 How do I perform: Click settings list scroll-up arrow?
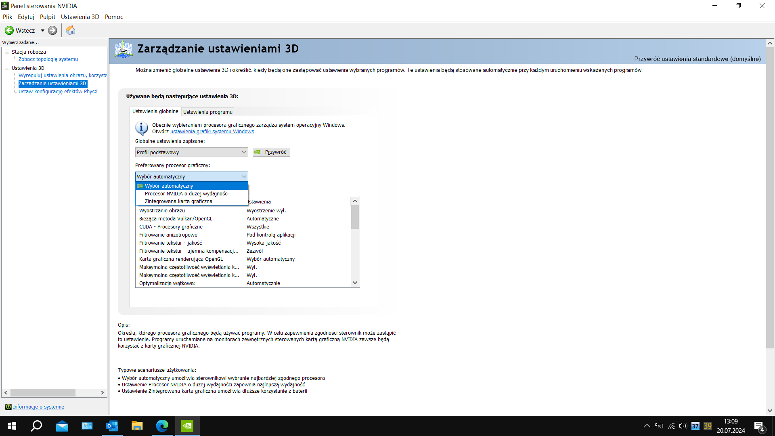click(355, 201)
